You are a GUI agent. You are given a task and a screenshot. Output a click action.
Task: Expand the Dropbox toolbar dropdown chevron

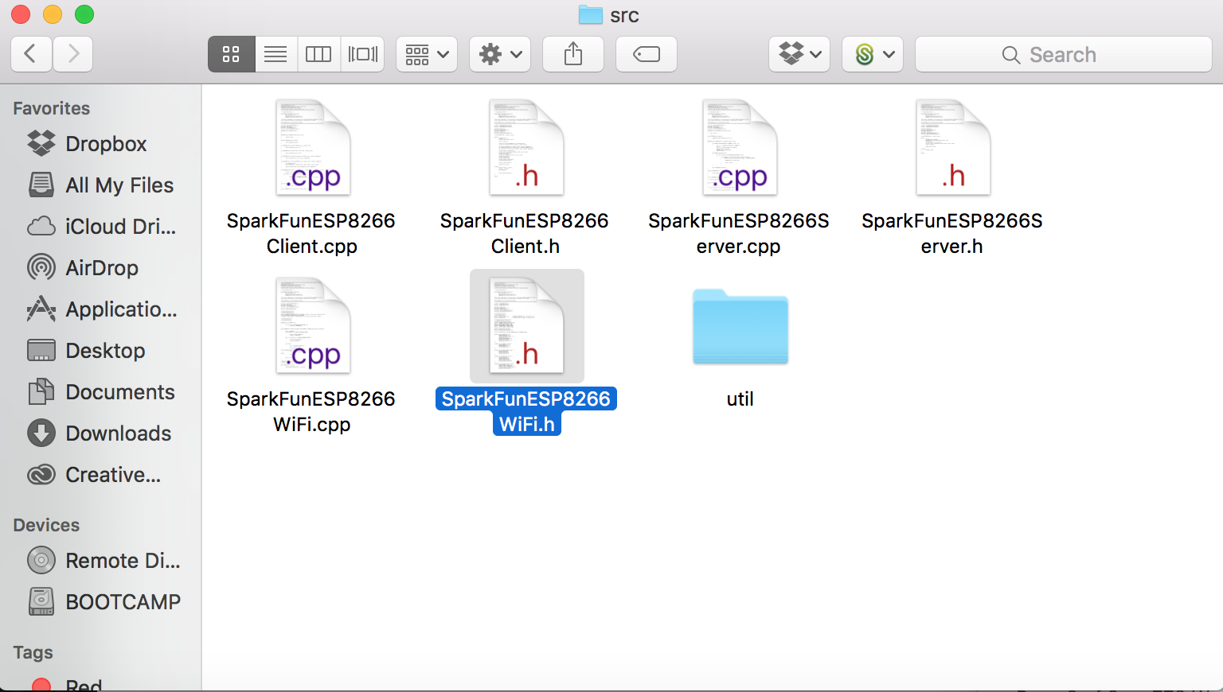click(x=814, y=54)
